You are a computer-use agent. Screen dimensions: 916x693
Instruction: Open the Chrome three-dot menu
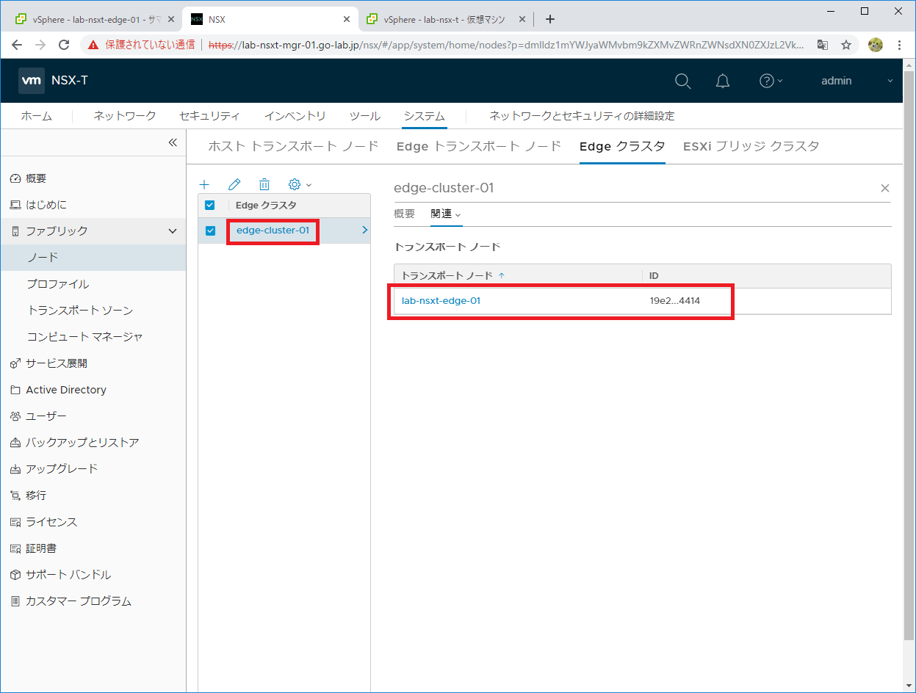[900, 45]
